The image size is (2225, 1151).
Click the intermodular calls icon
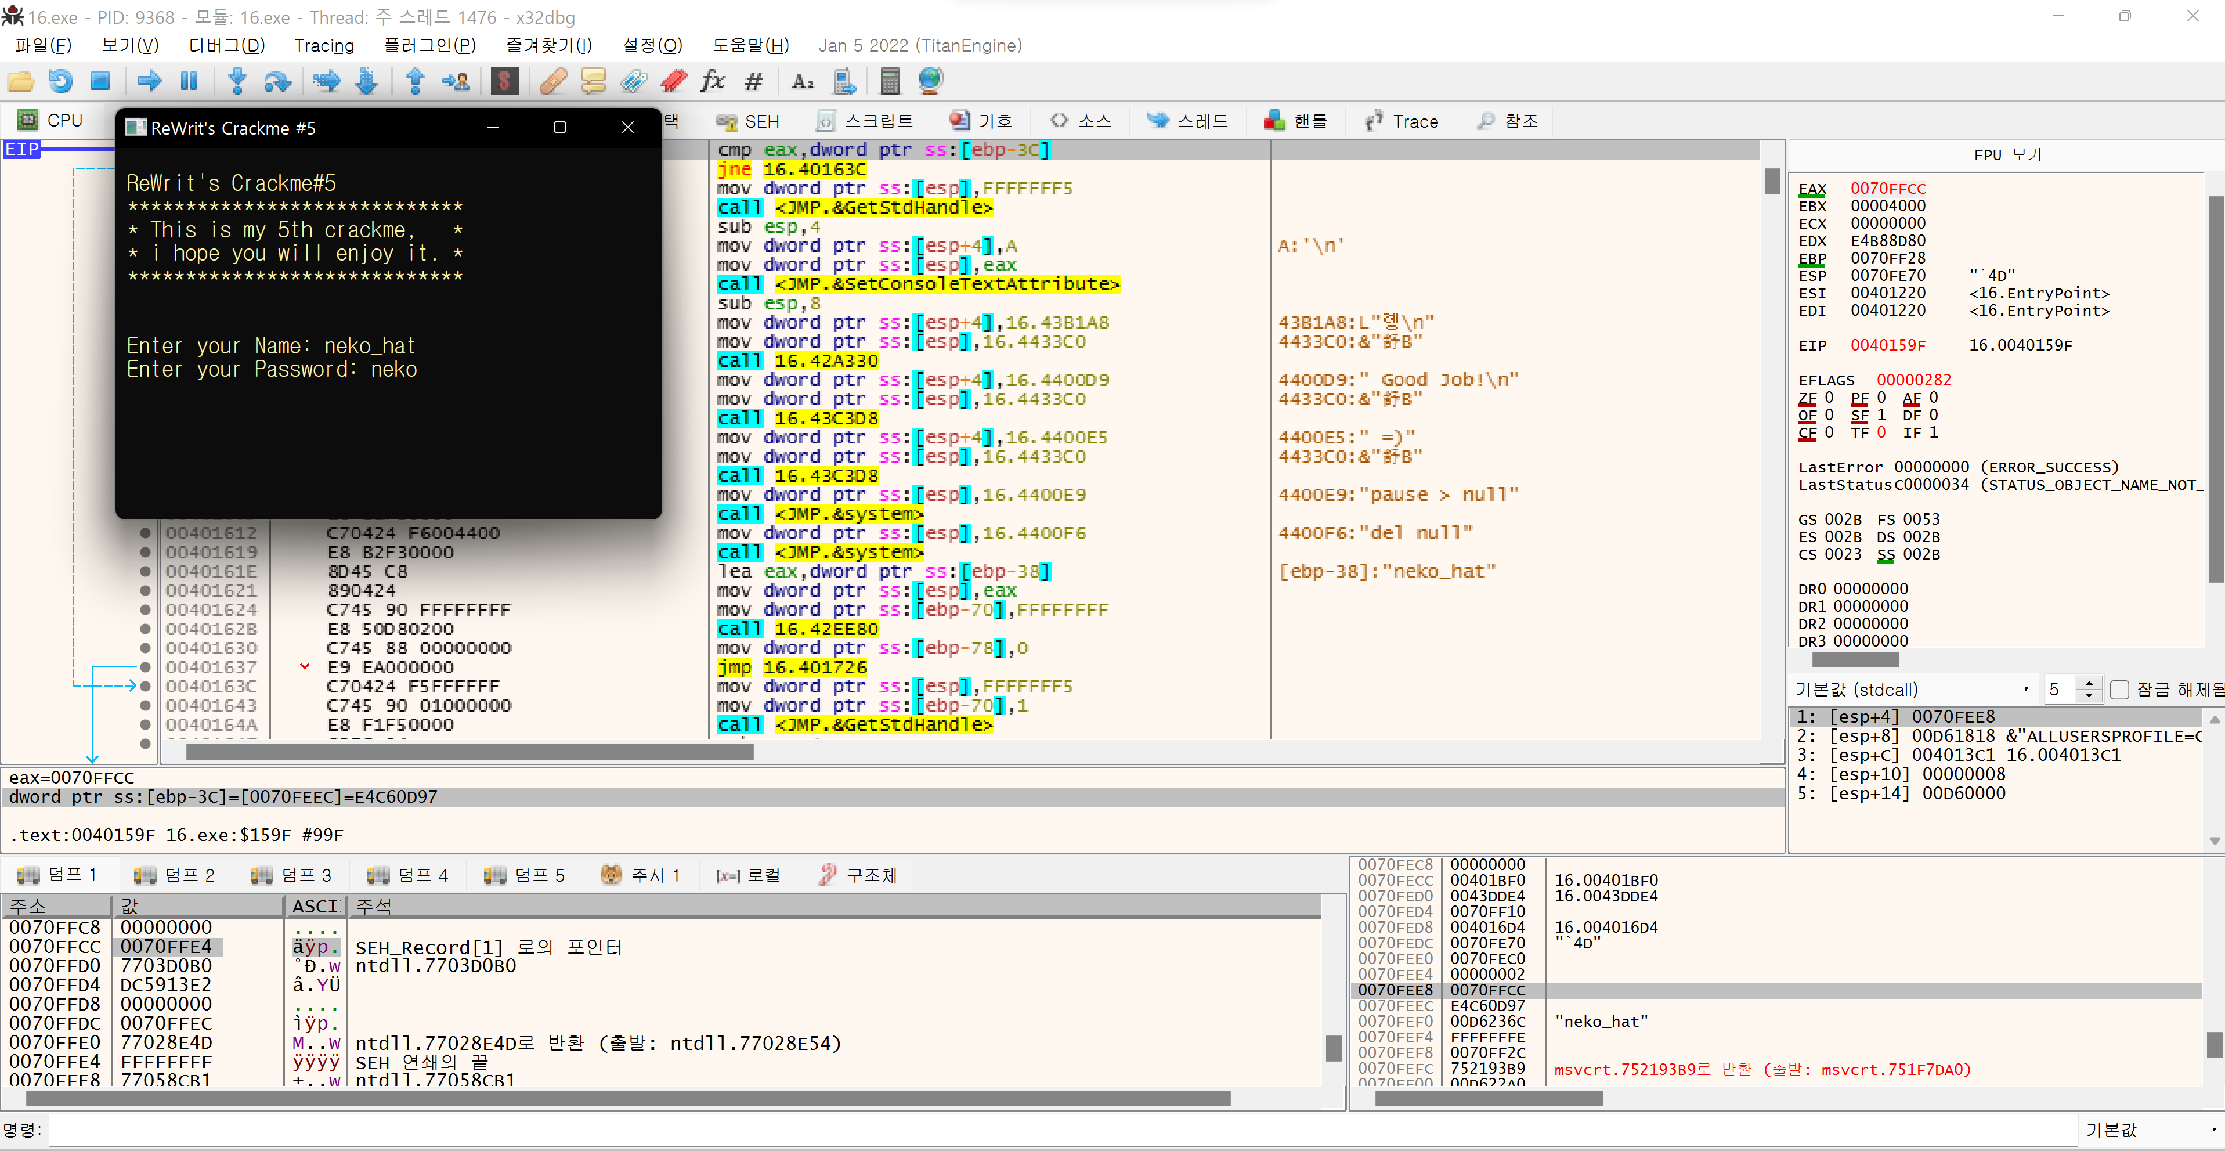pos(844,81)
